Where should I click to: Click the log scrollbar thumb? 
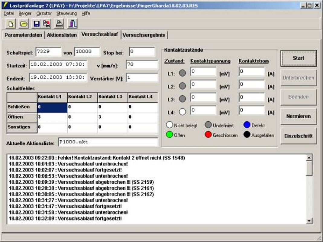point(309,168)
